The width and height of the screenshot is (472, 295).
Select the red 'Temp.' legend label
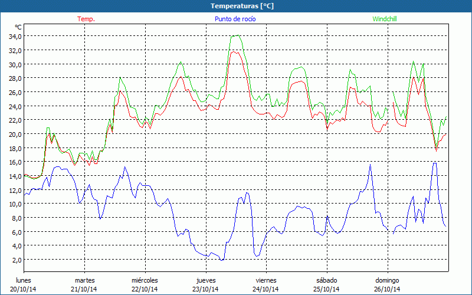coord(86,19)
